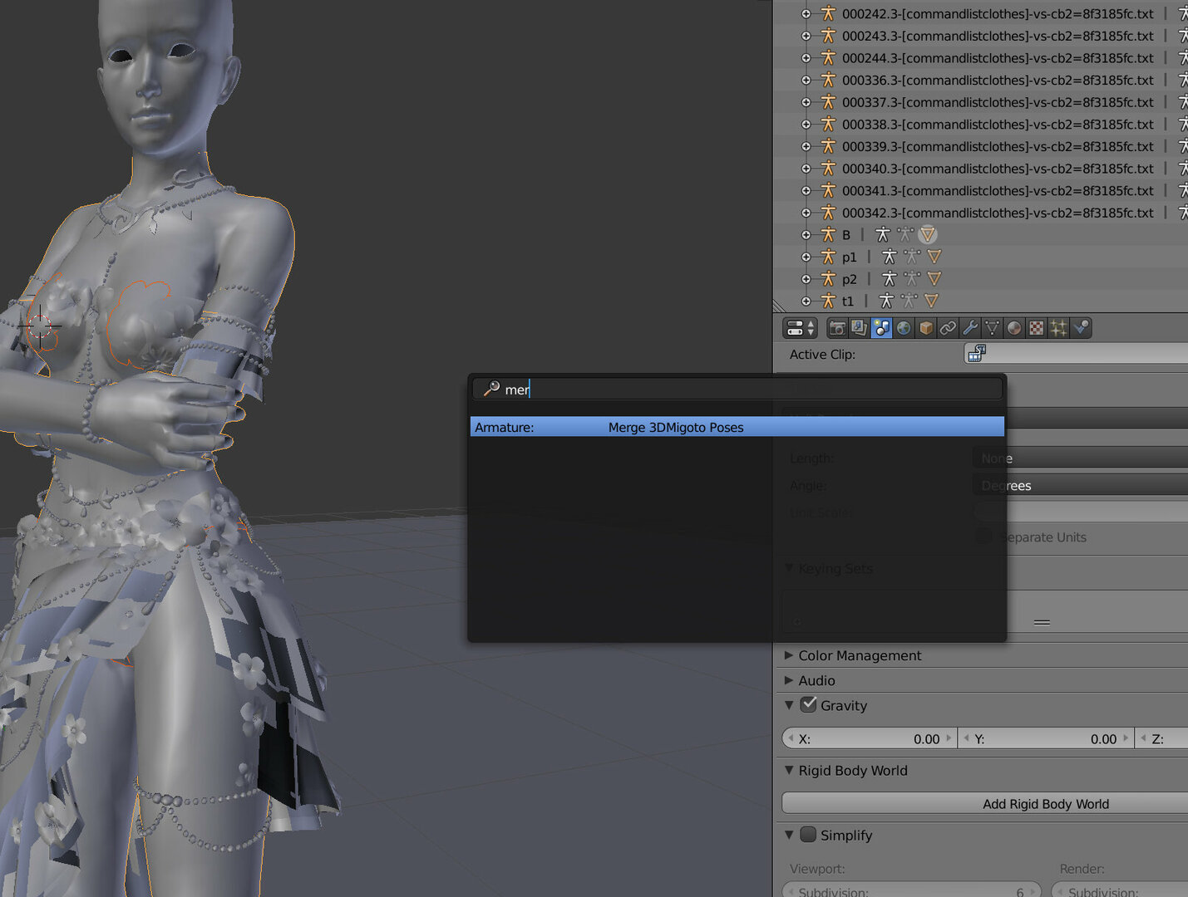Select outliner item 000340.3 commandlistclothes
1188x897 pixels.
click(x=998, y=169)
